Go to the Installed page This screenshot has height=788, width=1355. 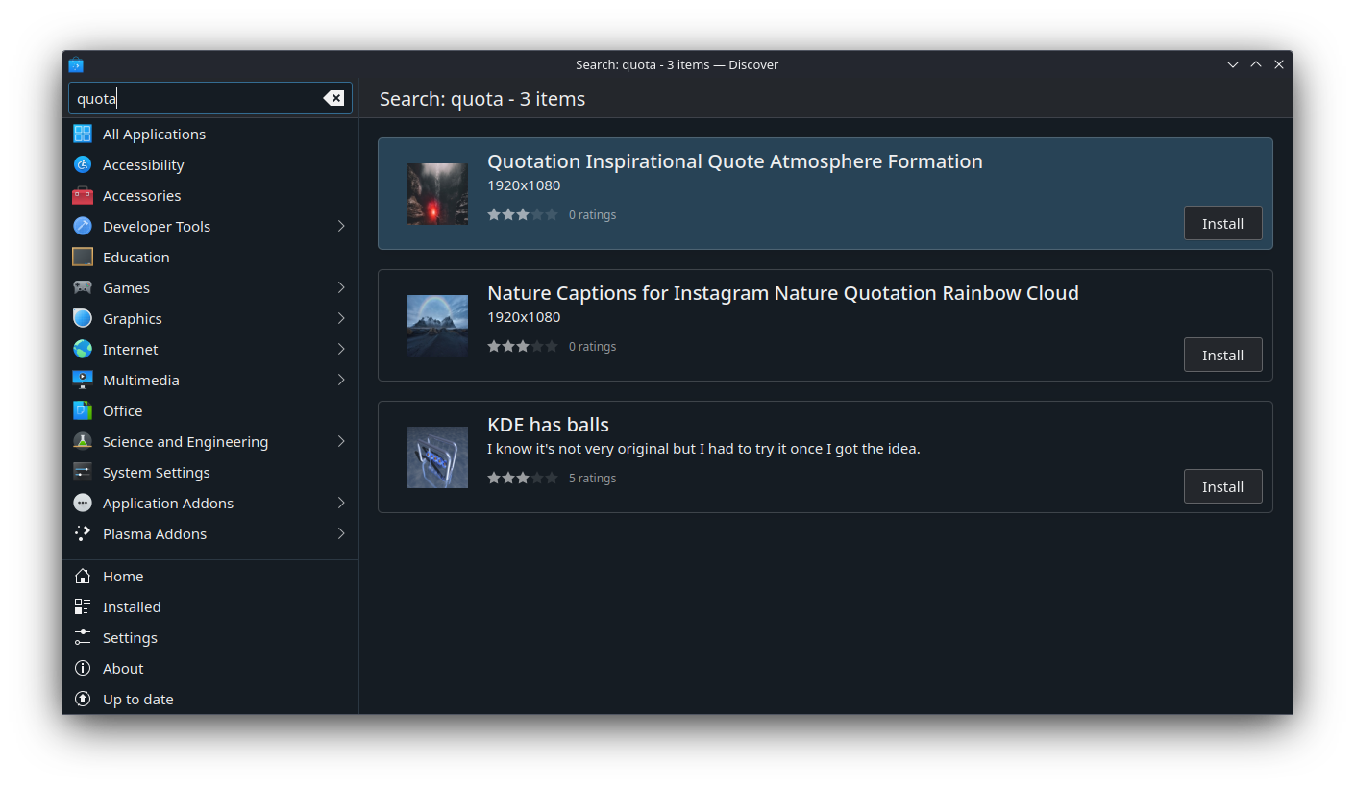point(210,606)
